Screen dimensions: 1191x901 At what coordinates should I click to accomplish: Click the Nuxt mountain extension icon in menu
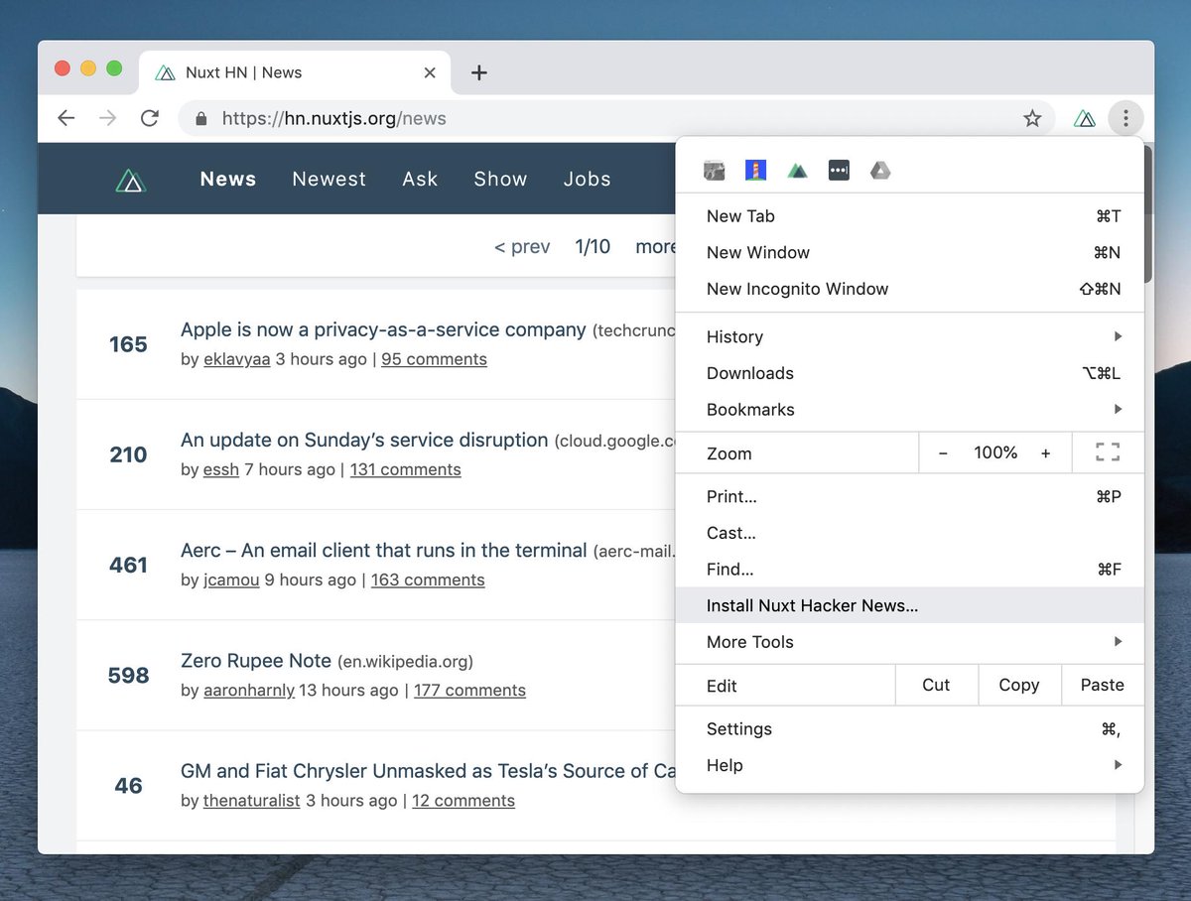click(798, 171)
